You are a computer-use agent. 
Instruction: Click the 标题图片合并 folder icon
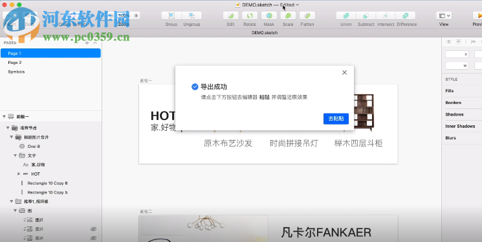click(x=18, y=137)
